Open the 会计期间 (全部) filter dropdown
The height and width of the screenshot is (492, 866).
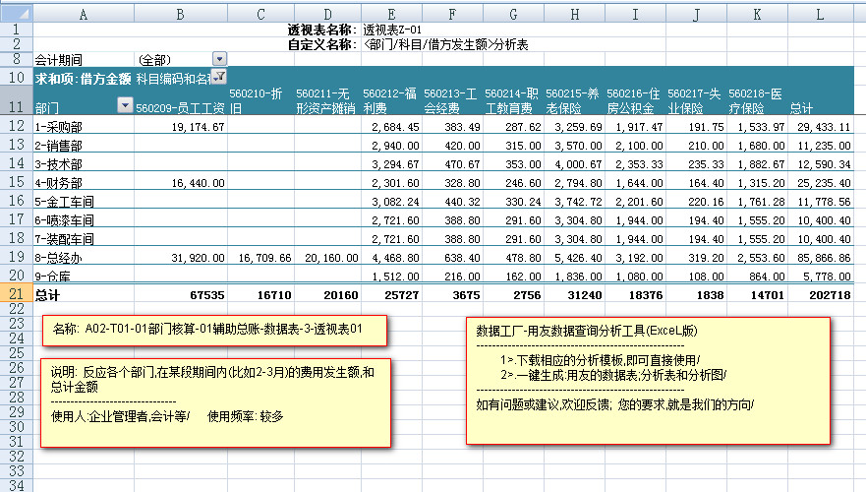[x=219, y=59]
